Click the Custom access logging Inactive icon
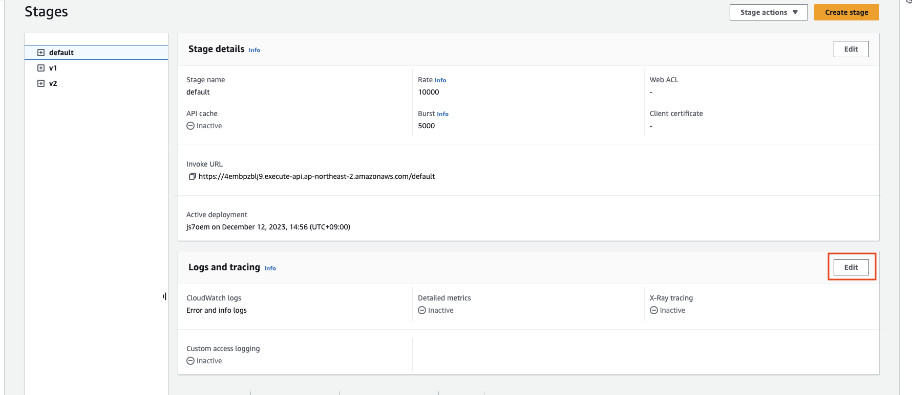 point(190,361)
